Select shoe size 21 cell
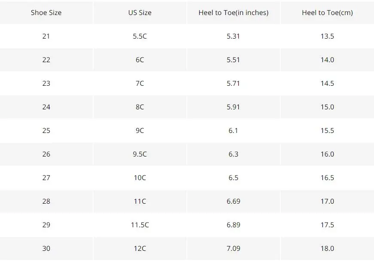The width and height of the screenshot is (374, 262). [46, 36]
